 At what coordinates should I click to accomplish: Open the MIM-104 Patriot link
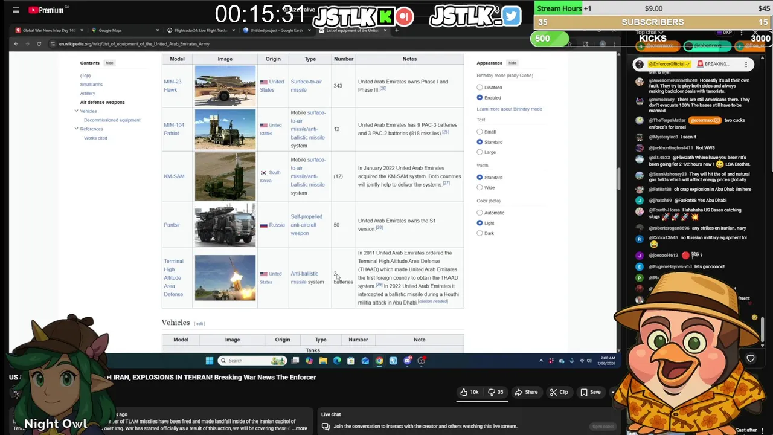coord(174,129)
